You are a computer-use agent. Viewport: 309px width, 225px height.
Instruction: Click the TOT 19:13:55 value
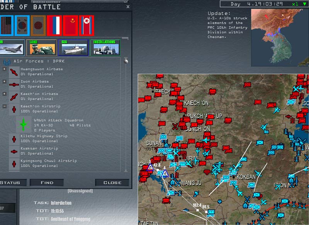(x=57, y=211)
